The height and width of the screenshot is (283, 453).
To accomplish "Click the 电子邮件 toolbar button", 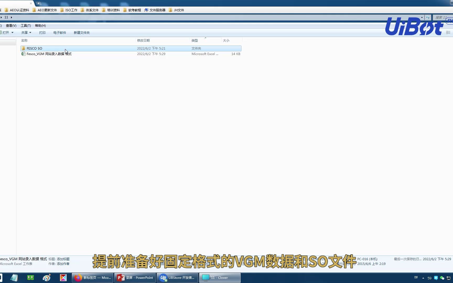I will pyautogui.click(x=60, y=32).
